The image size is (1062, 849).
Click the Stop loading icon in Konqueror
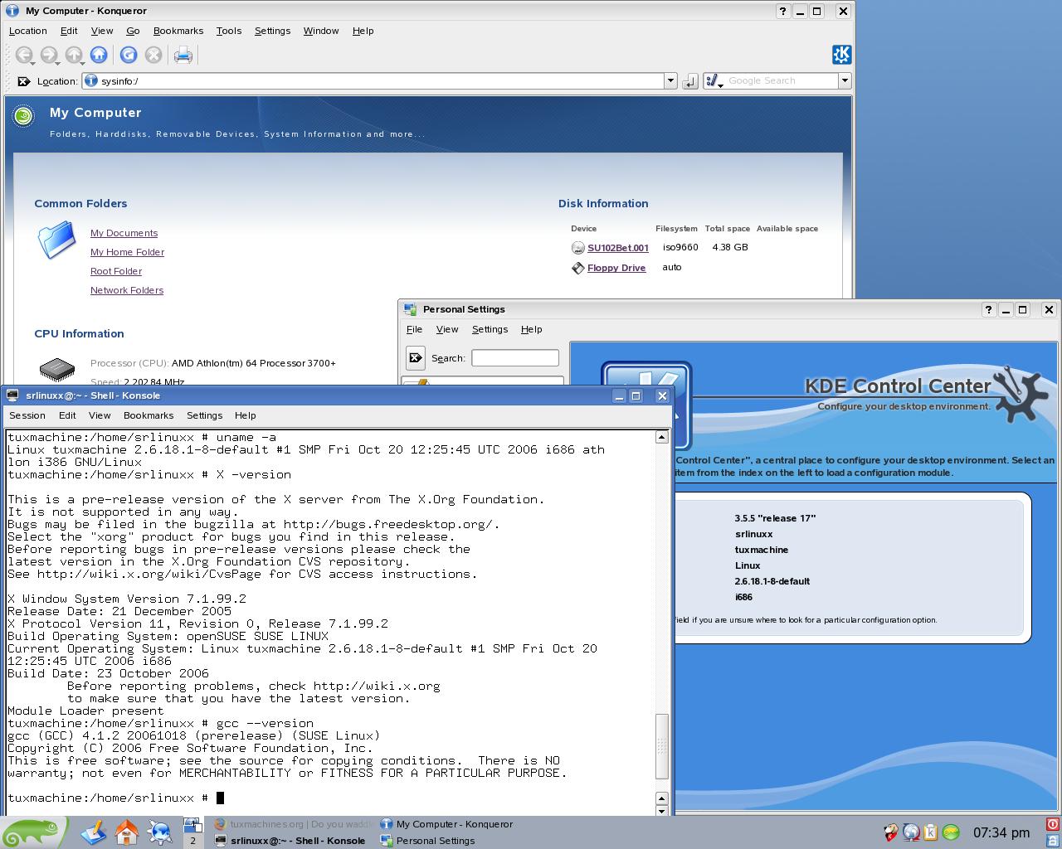[153, 56]
